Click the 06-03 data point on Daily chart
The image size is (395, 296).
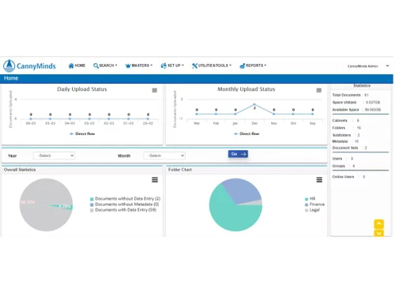tap(31, 118)
